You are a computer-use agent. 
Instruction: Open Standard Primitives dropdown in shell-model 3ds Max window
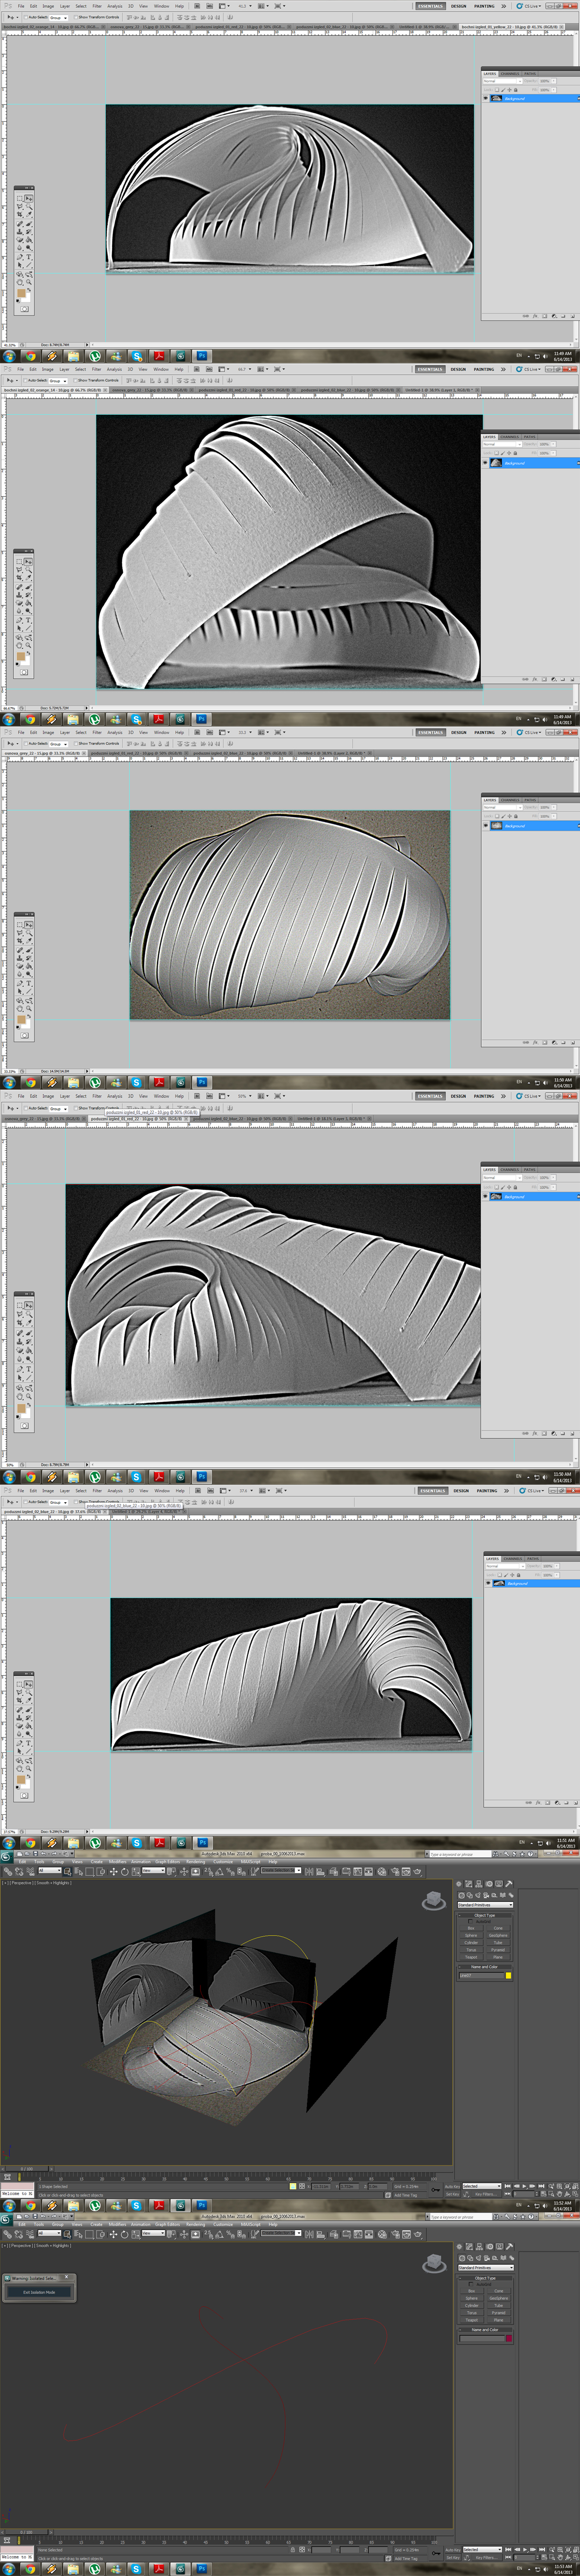pyautogui.click(x=485, y=1904)
